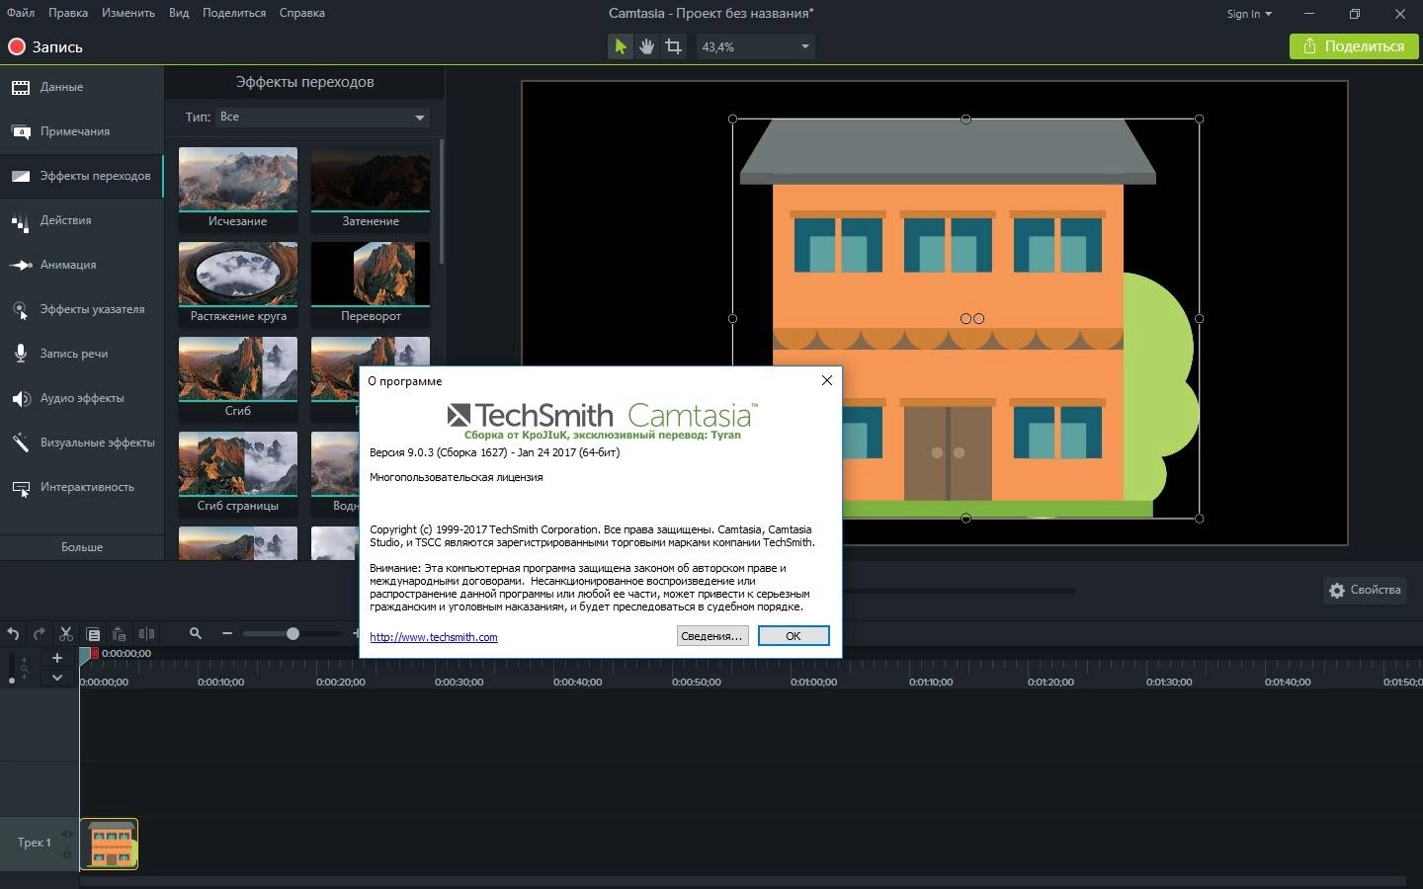Screen dimensions: 1423x889
Task: Open the Тип transitions filter dropdown
Action: 323,117
